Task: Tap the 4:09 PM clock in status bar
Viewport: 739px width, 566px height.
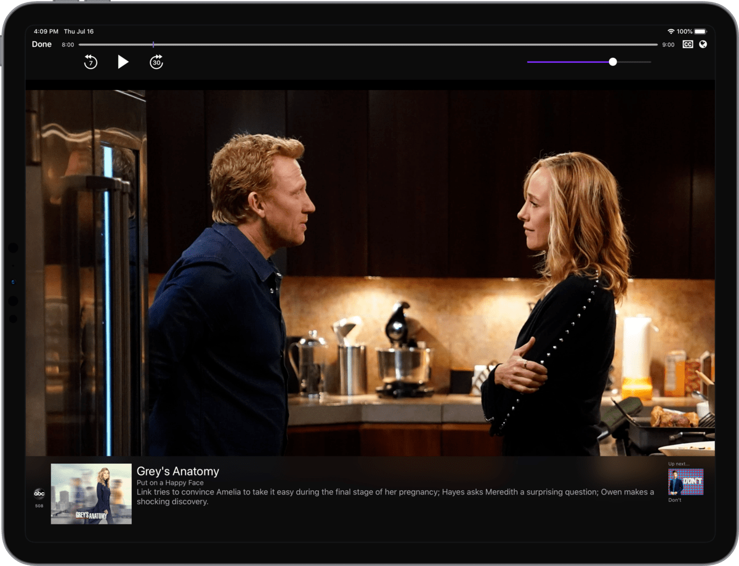Action: [46, 31]
